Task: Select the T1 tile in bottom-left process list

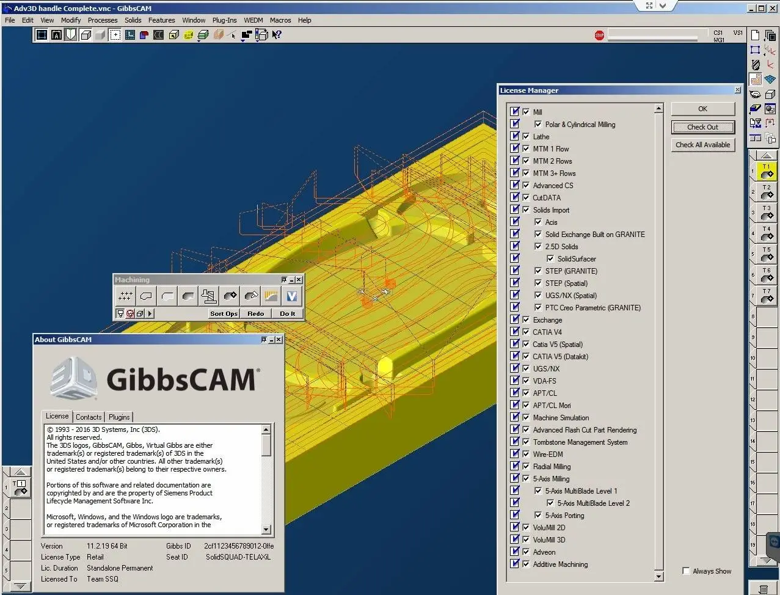Action: tap(20, 487)
